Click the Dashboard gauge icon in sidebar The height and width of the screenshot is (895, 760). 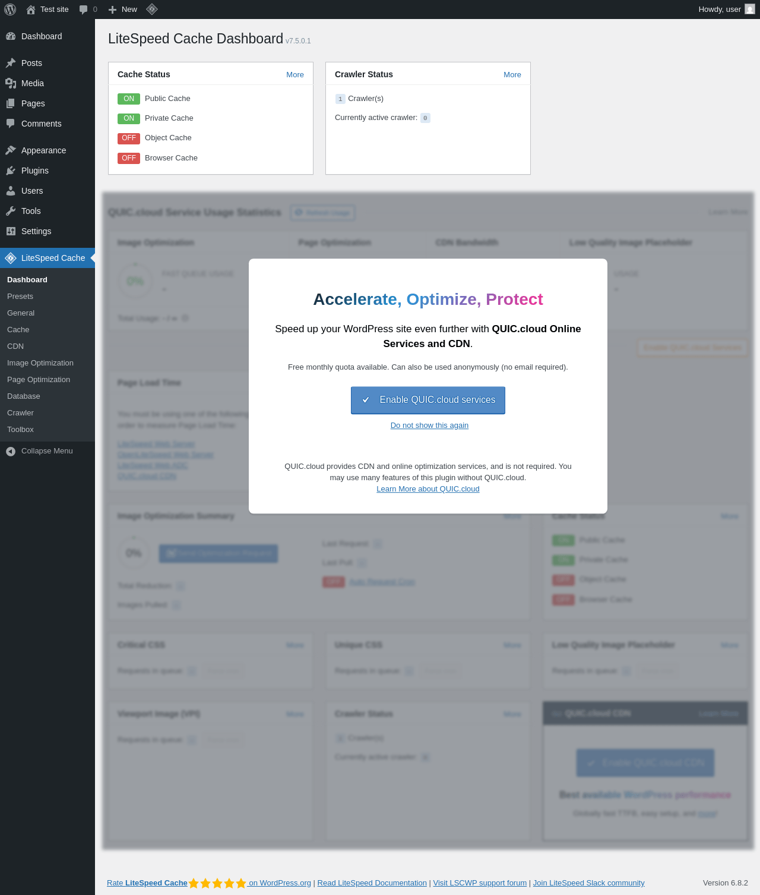point(11,36)
